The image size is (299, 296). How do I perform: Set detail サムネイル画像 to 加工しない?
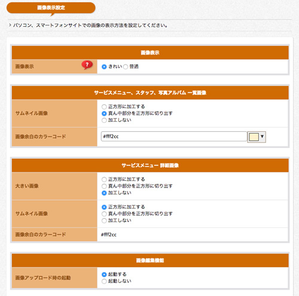(104, 221)
